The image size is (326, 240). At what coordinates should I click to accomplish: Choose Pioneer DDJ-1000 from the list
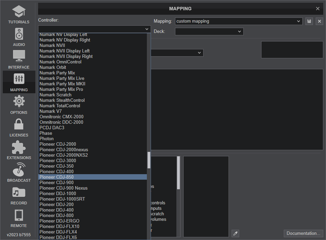[x=93, y=193]
